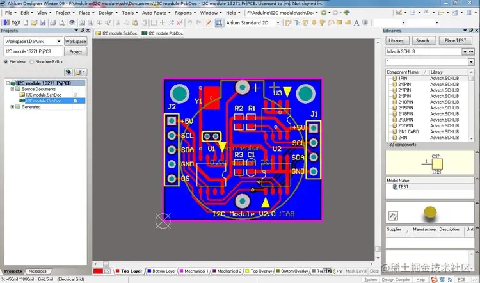The width and height of the screenshot is (480, 283).
Task: Open the Altium Standard 2D view dropdown
Action: (x=278, y=22)
